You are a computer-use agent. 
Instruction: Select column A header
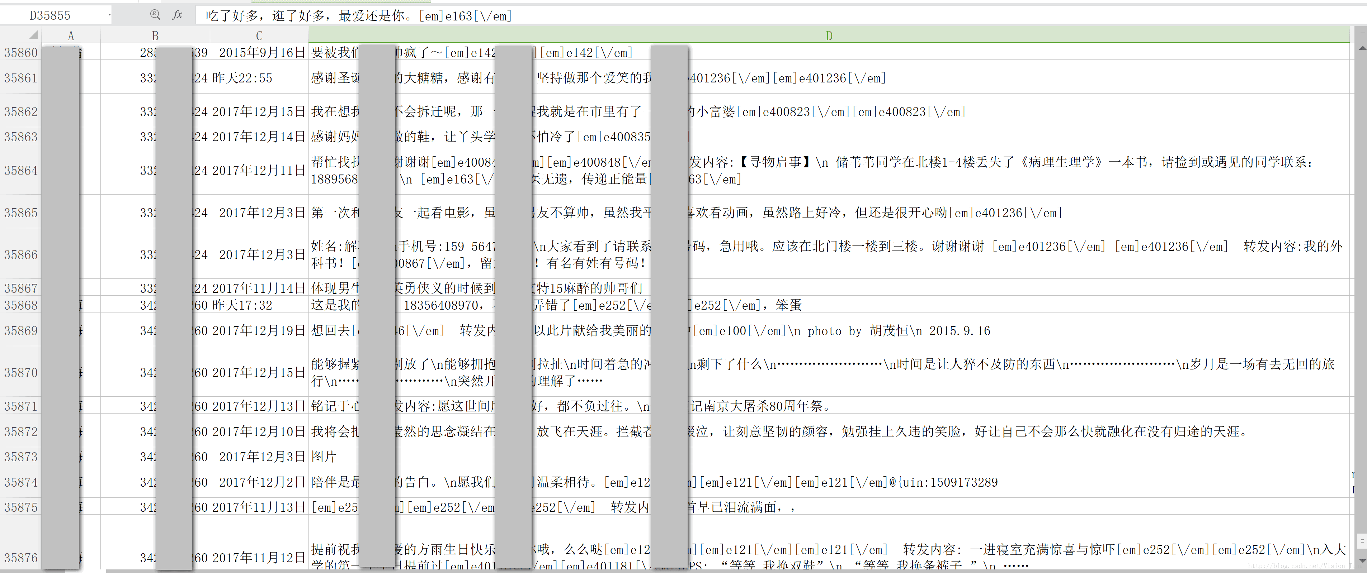pyautogui.click(x=71, y=35)
